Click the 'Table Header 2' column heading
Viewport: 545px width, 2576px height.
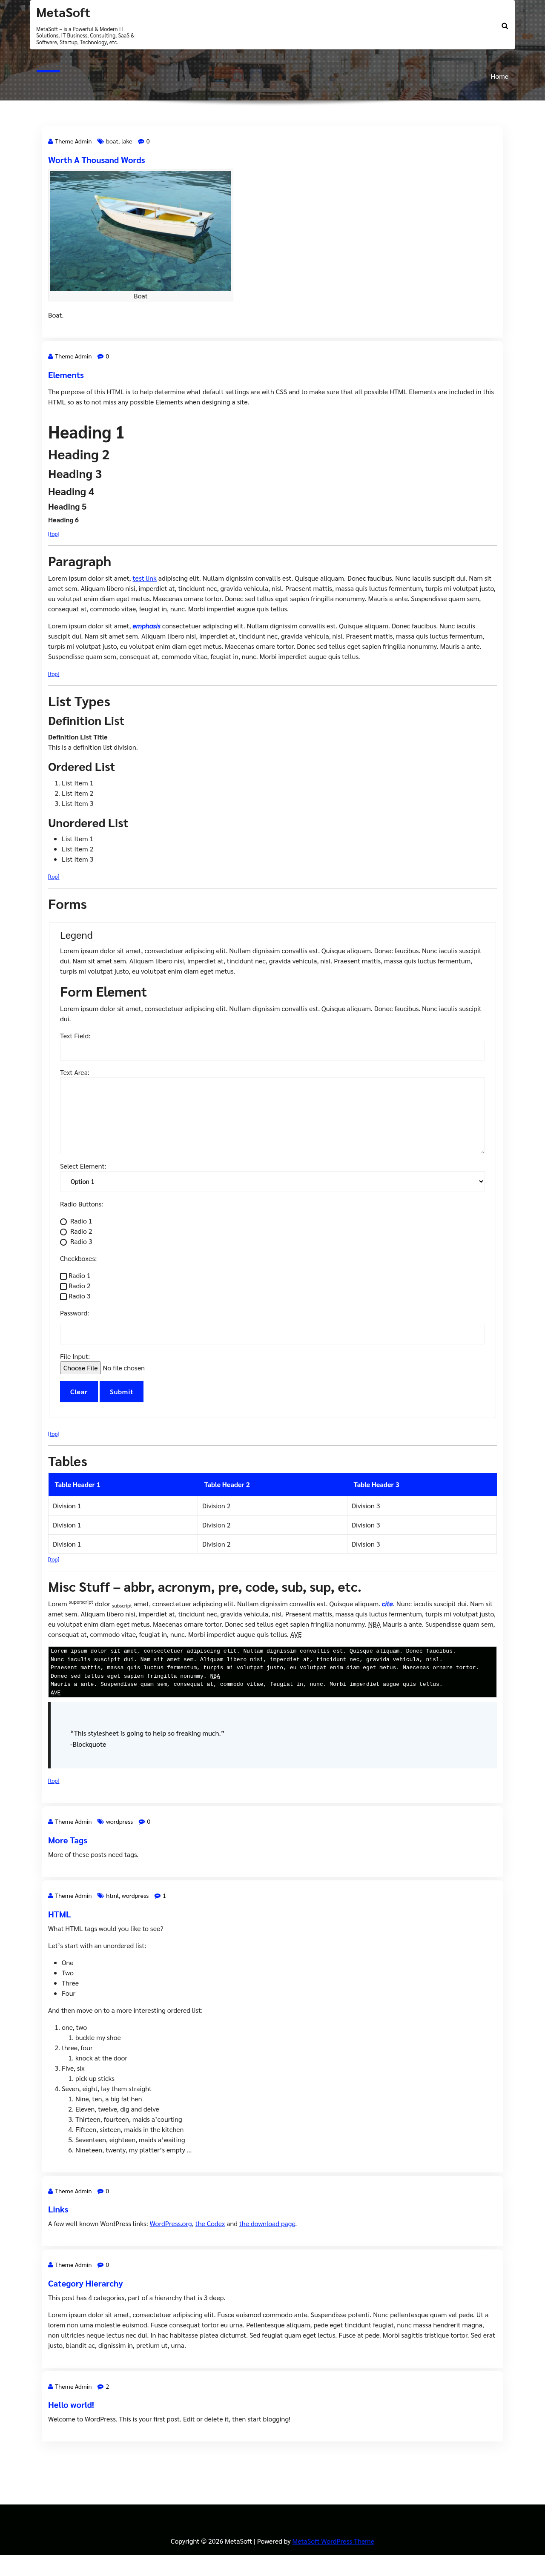227,1485
